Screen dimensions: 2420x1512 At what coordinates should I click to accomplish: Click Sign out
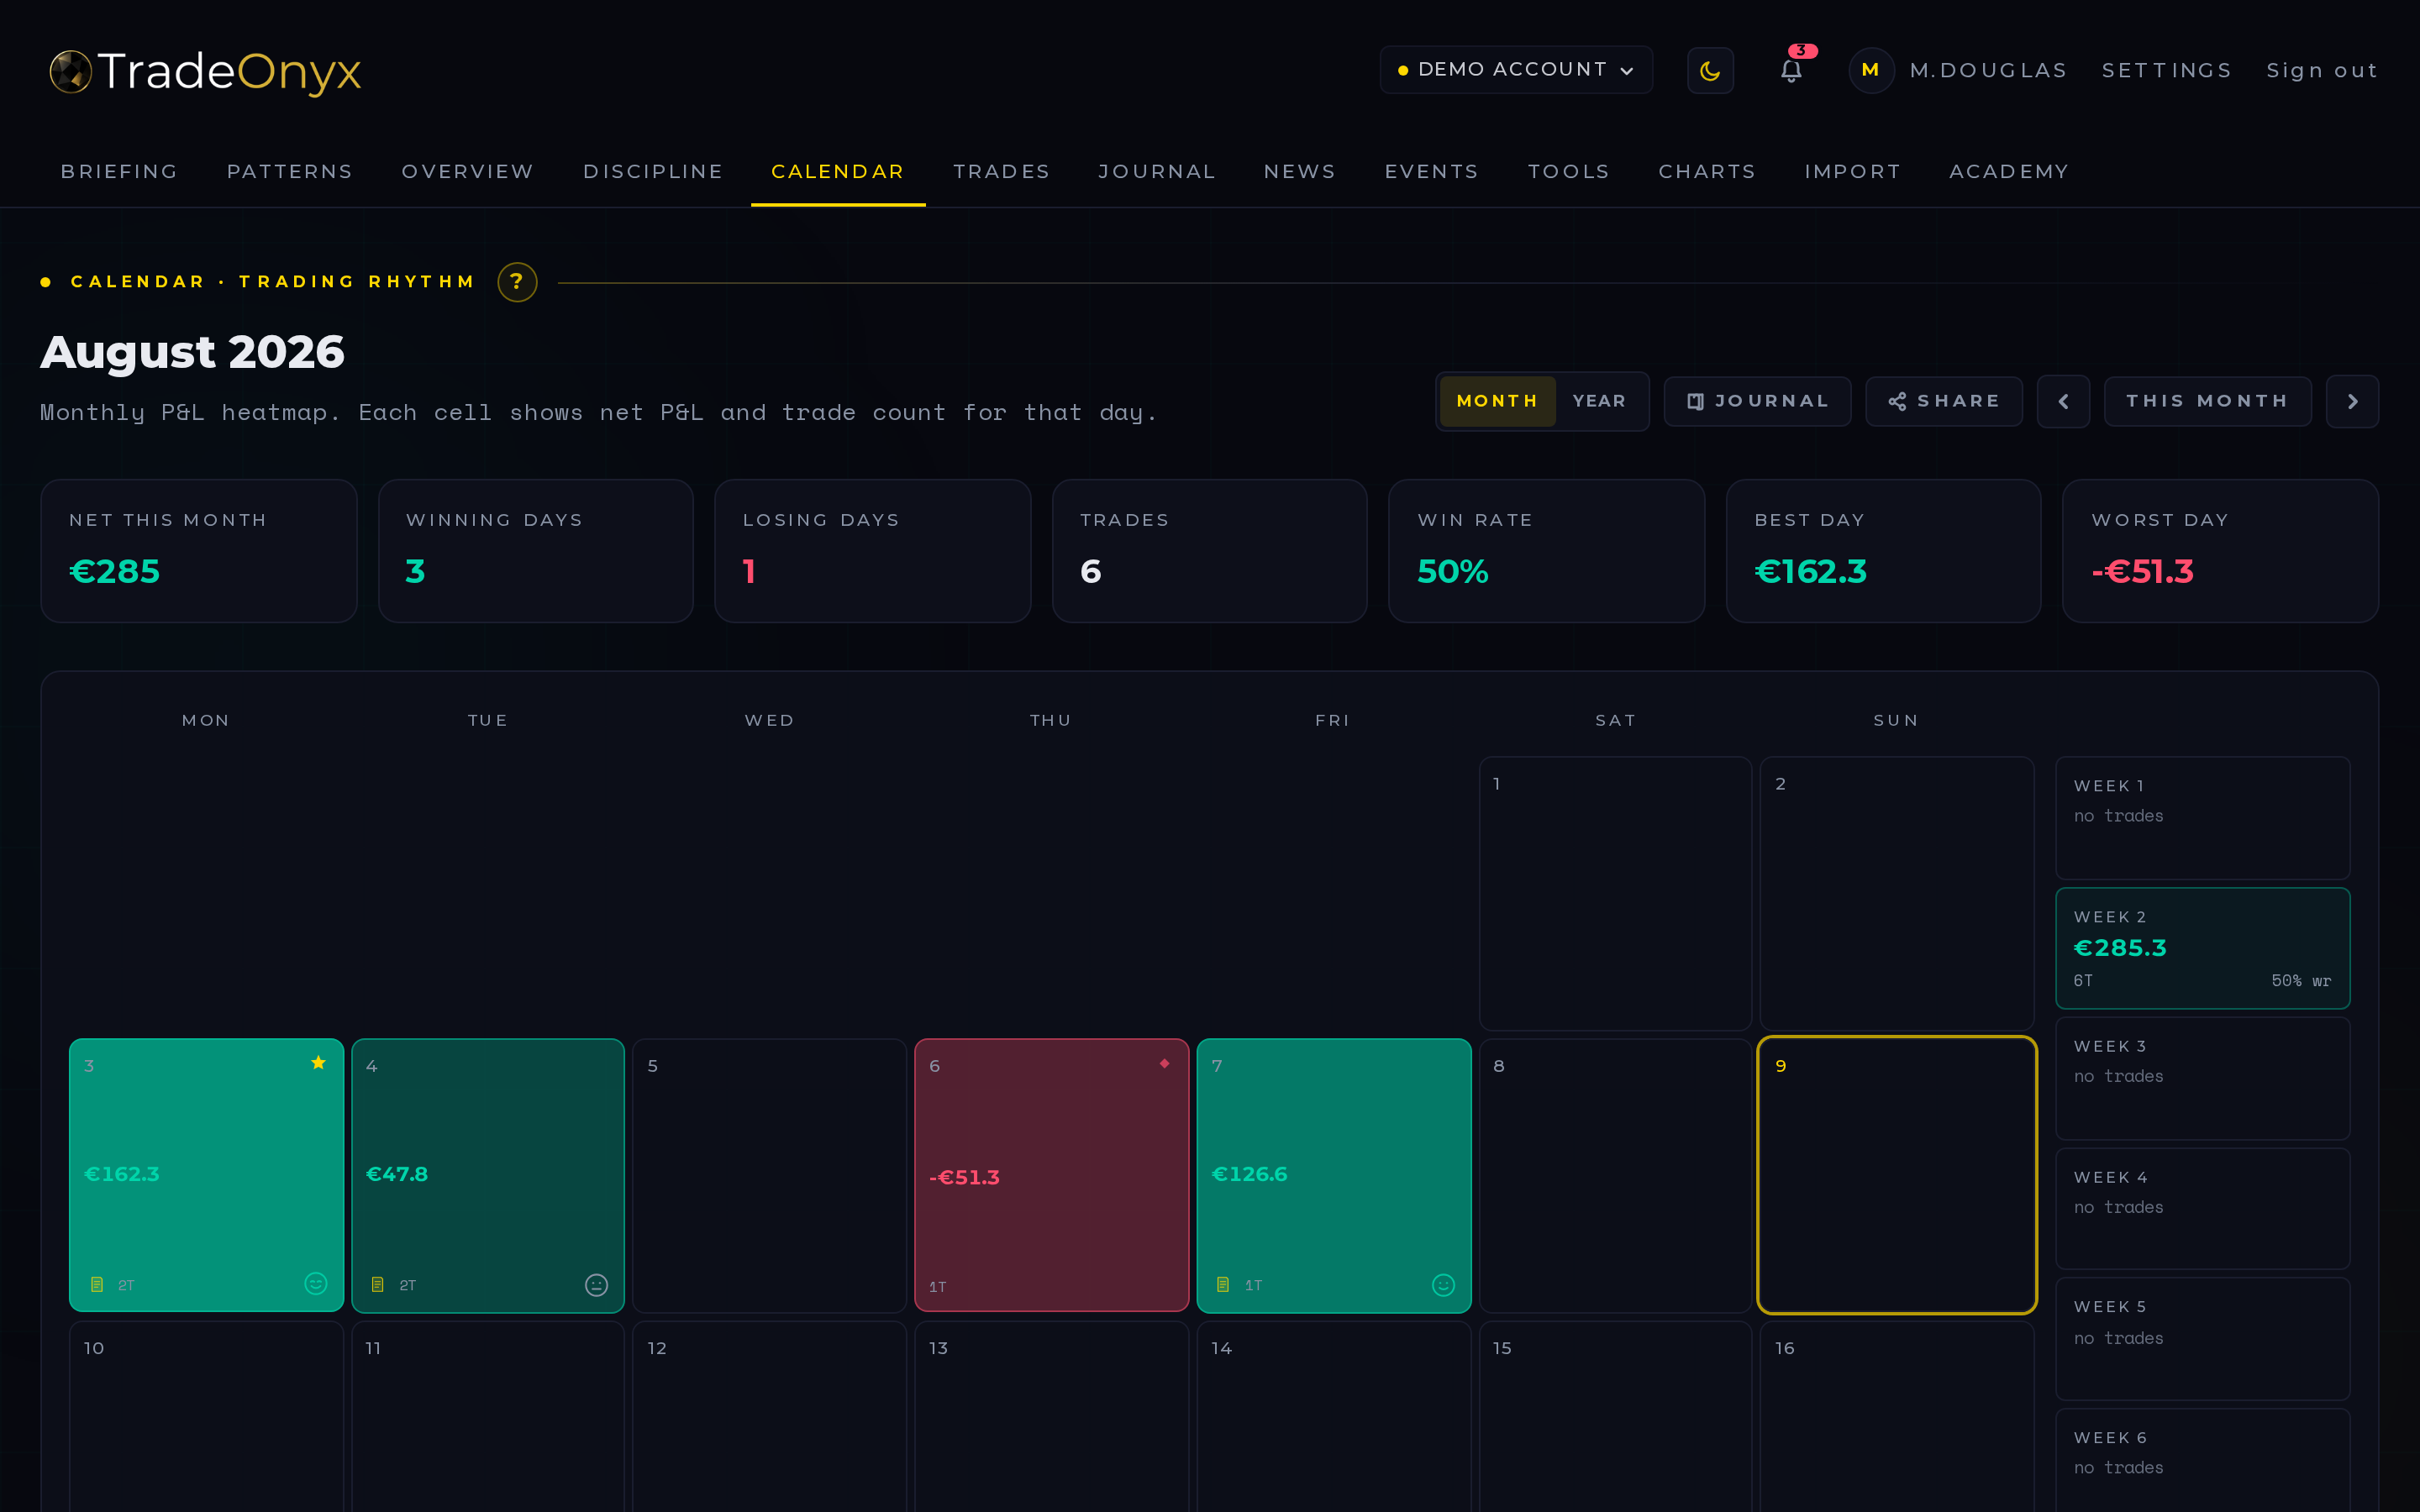pyautogui.click(x=2321, y=71)
